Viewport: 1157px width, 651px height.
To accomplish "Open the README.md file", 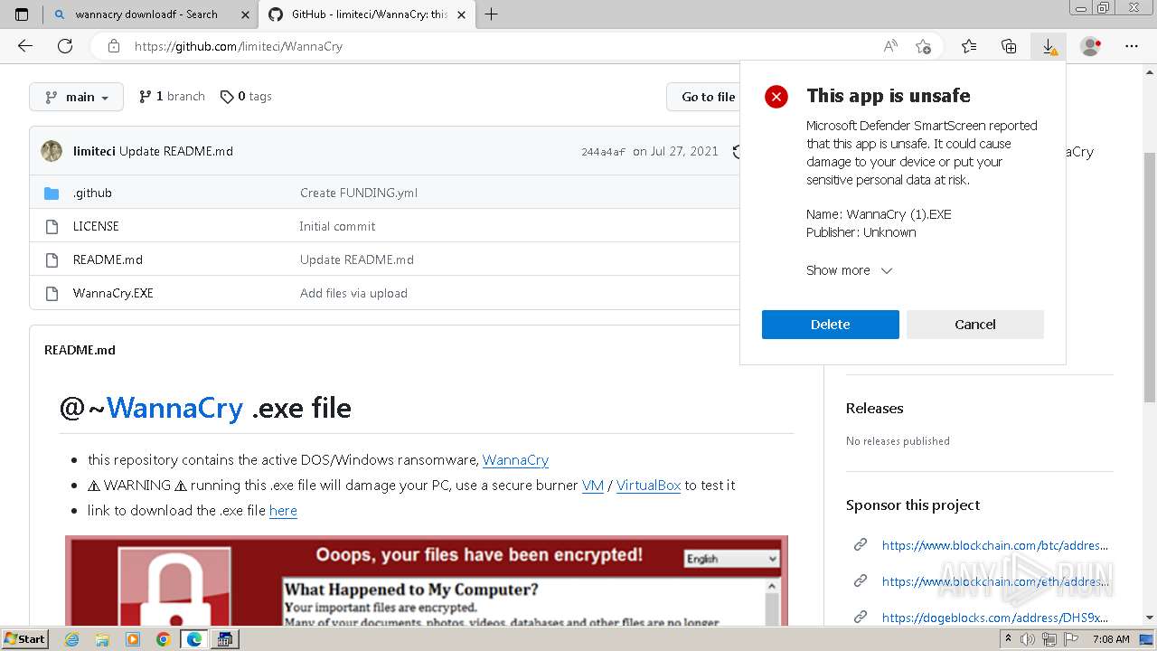I will pos(108,259).
